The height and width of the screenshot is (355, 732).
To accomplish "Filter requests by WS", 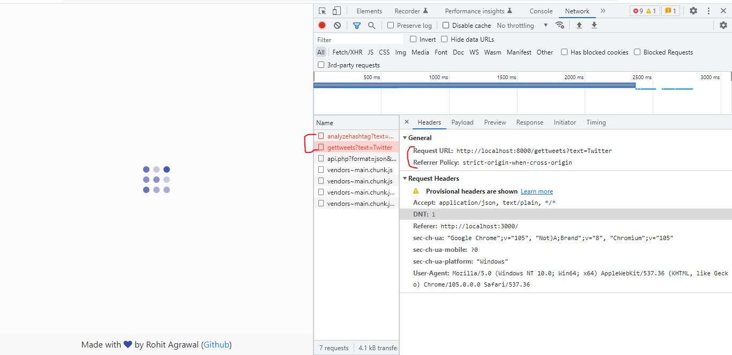I will 474,52.
